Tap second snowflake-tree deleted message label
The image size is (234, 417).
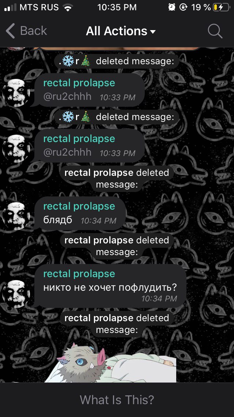pos(117,117)
